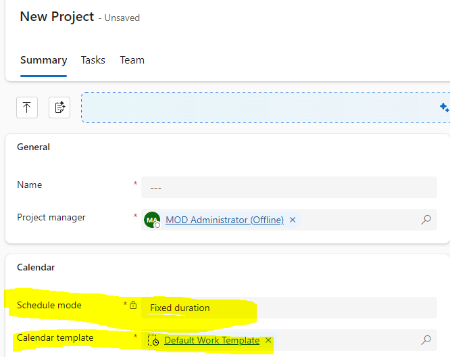Click the upward arrow toolbar button

(x=26, y=108)
